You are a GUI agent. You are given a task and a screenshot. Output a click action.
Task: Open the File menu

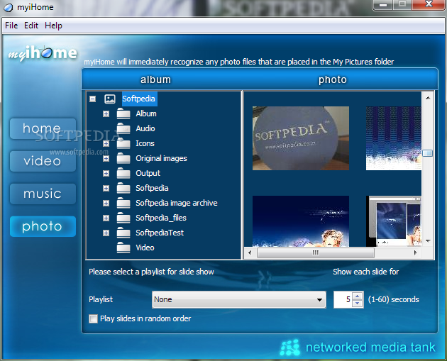11,26
